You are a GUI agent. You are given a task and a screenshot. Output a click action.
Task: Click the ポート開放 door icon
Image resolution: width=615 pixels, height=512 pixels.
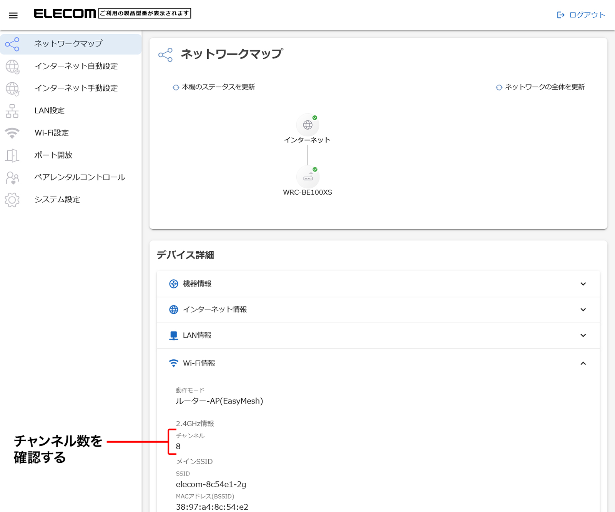[x=12, y=155]
